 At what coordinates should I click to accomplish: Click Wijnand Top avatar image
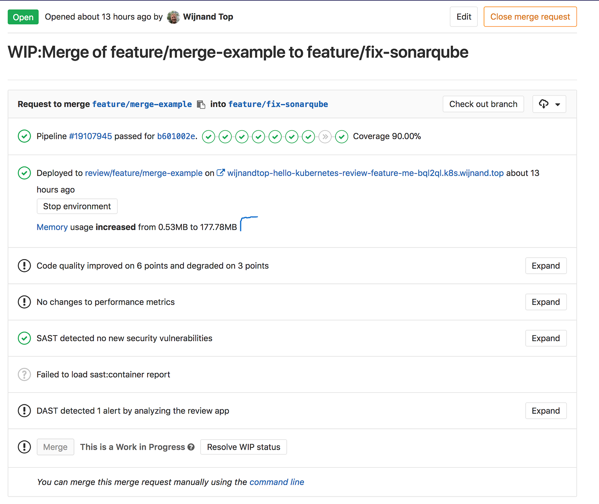coord(173,17)
